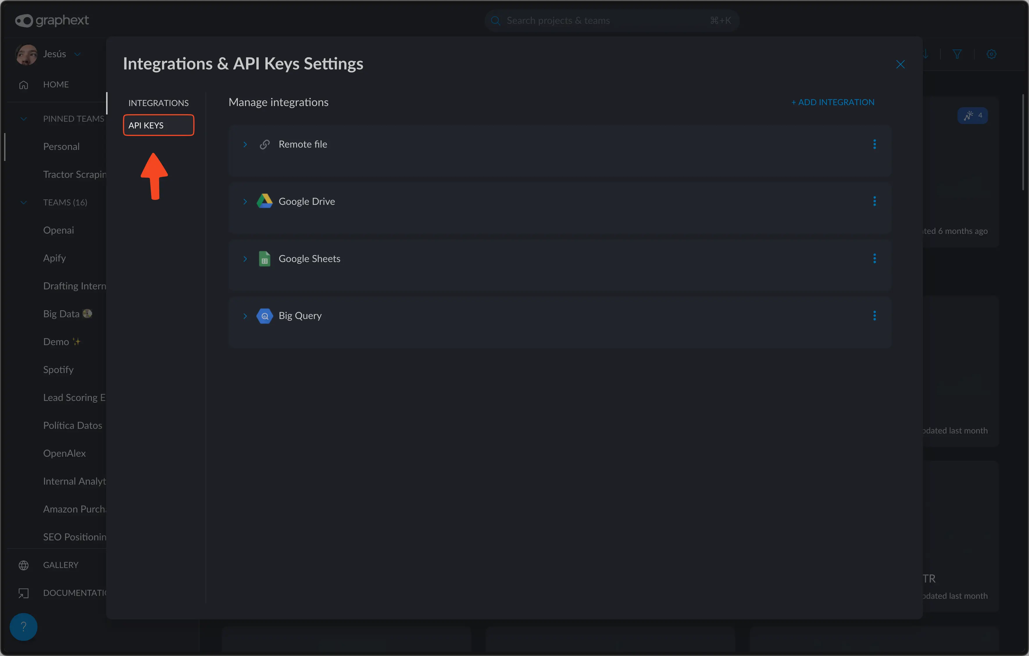The height and width of the screenshot is (656, 1029).
Task: Select the Big Query integration icon
Action: [265, 316]
